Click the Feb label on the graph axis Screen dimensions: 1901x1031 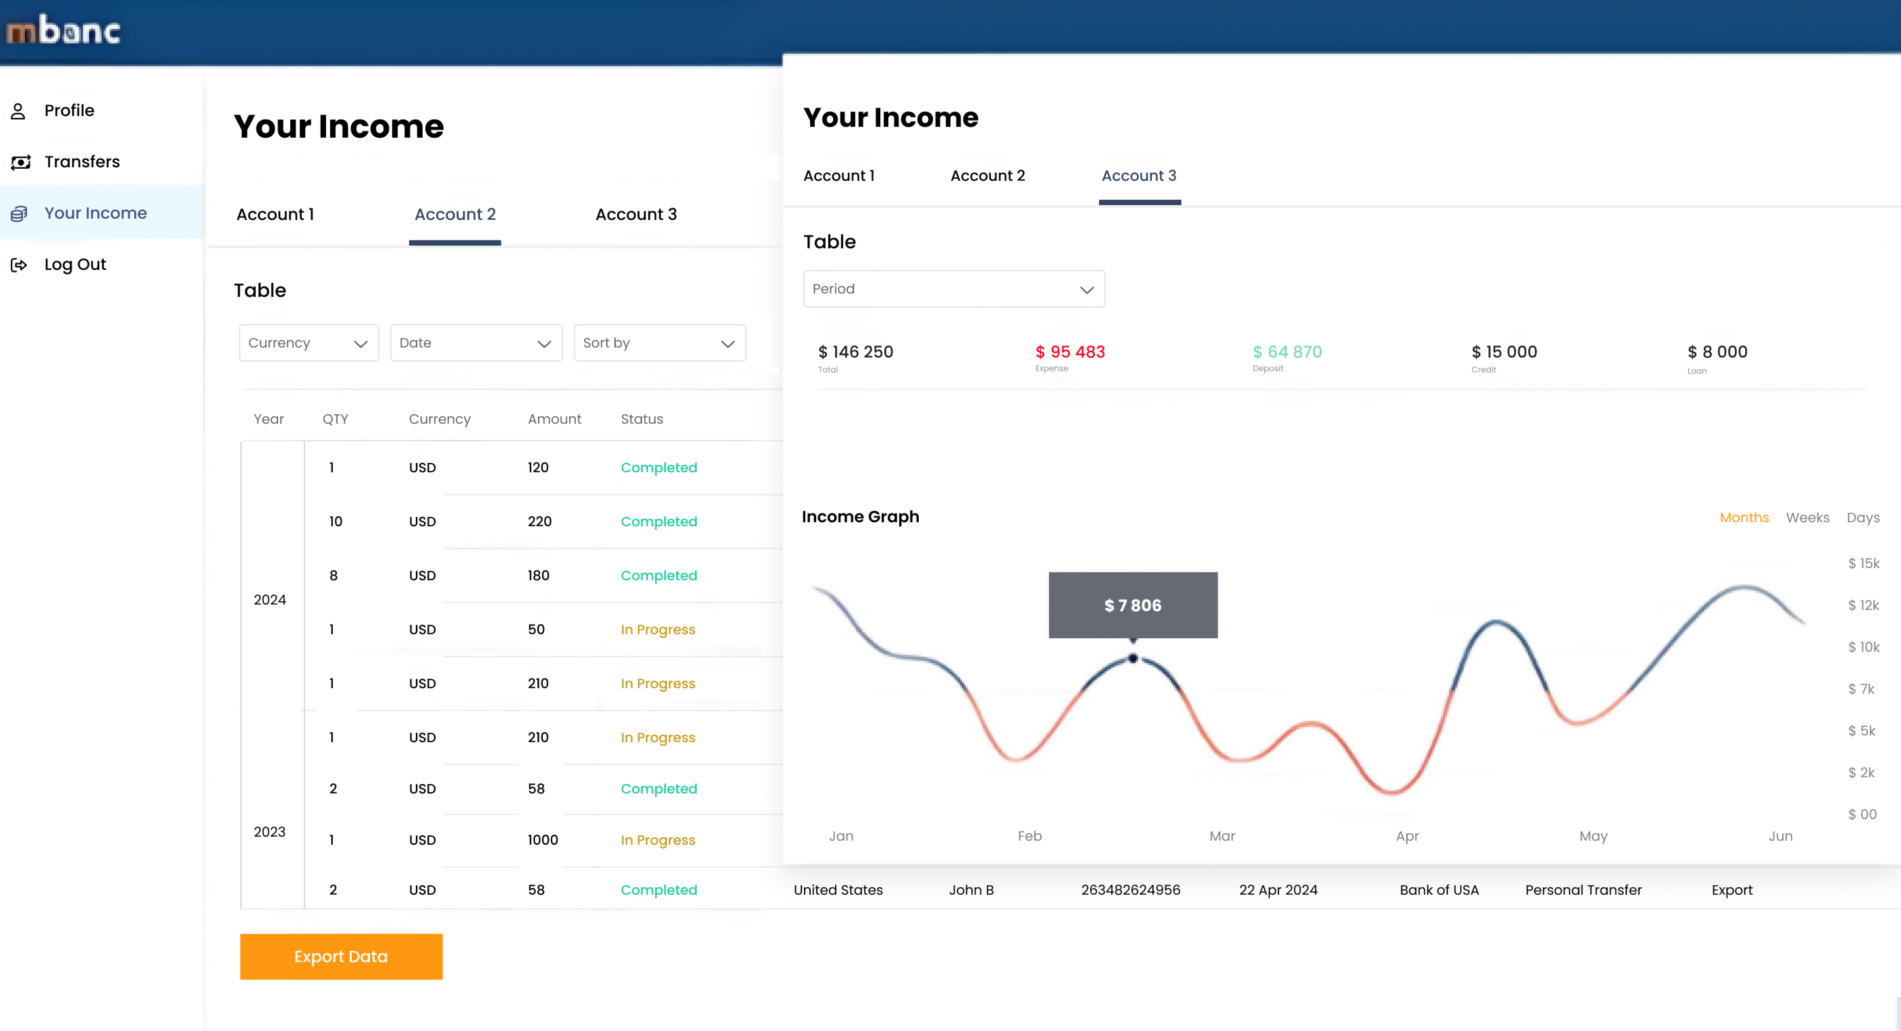pos(1029,836)
